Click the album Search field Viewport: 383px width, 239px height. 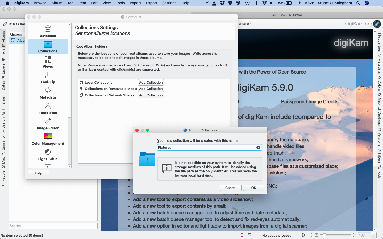point(53,226)
